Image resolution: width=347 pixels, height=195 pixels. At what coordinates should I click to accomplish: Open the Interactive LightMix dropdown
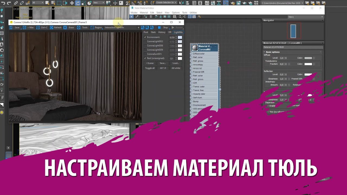point(138,27)
